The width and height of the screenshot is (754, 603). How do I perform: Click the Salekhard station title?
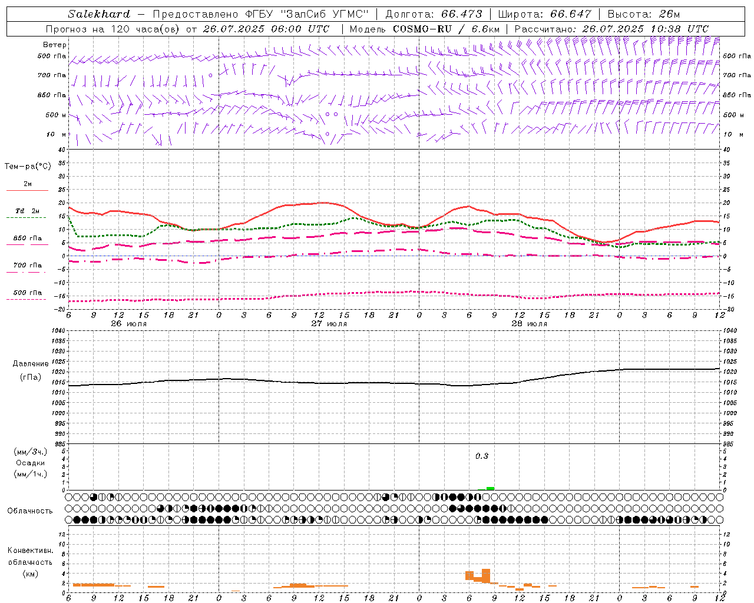click(98, 14)
